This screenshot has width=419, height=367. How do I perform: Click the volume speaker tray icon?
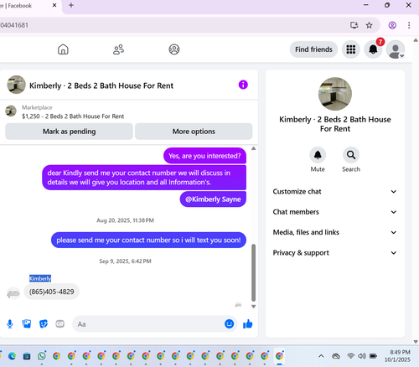tap(362, 356)
